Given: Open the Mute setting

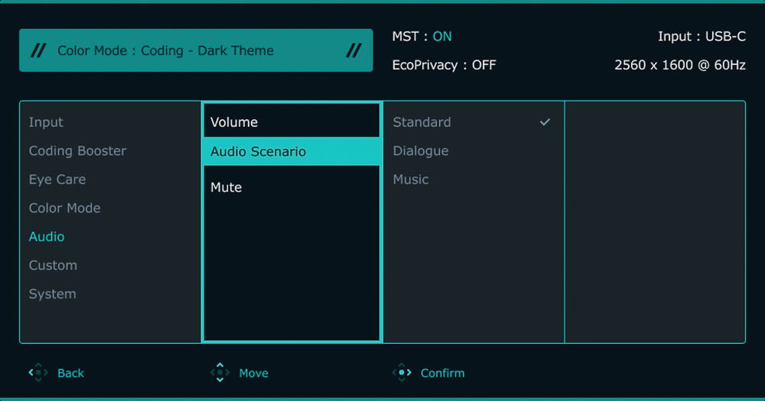Looking at the screenshot, I should click(226, 187).
